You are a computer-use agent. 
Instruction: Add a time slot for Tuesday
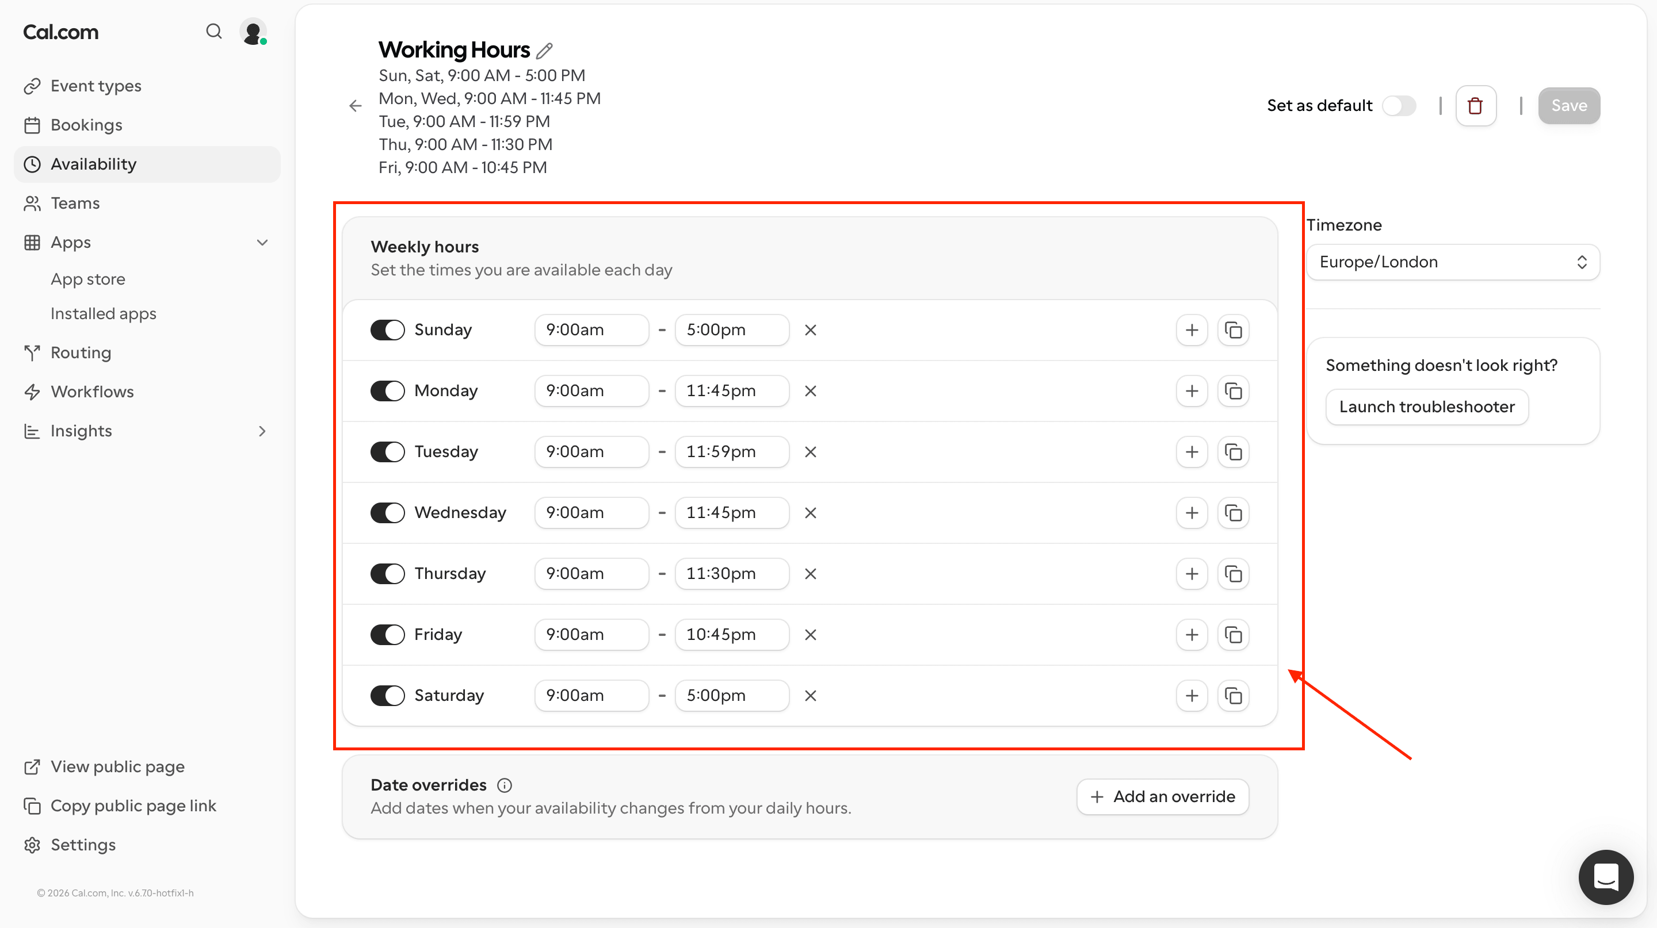click(1192, 452)
